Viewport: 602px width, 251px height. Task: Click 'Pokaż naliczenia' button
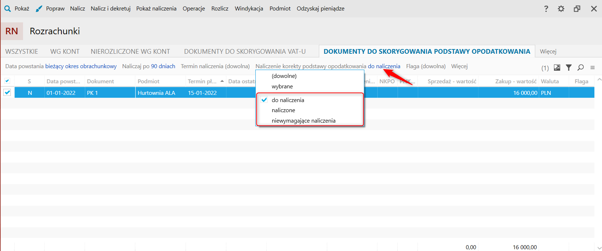point(156,8)
